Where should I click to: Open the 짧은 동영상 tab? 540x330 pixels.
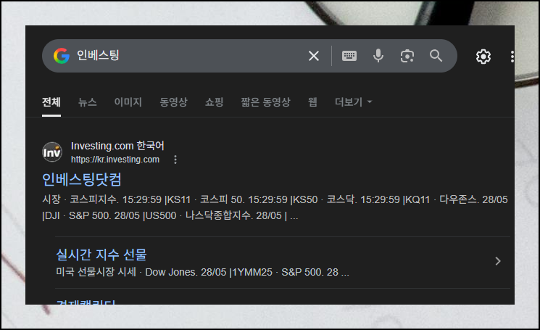265,102
